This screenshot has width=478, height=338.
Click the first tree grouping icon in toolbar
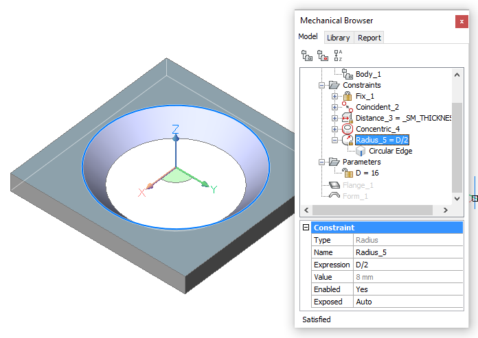pos(306,56)
